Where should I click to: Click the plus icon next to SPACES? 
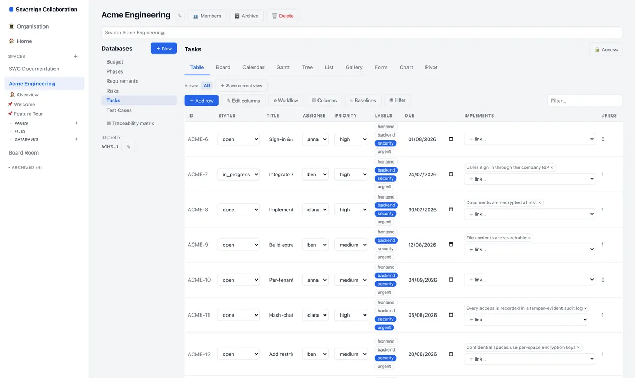click(76, 56)
